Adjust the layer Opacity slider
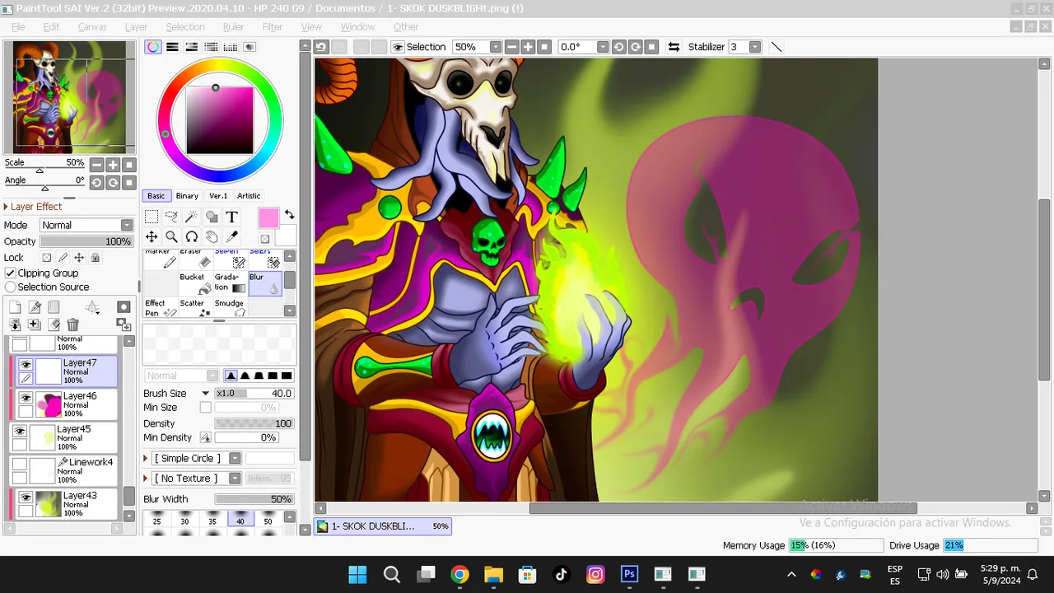Viewport: 1054px width, 593px height. tap(86, 241)
